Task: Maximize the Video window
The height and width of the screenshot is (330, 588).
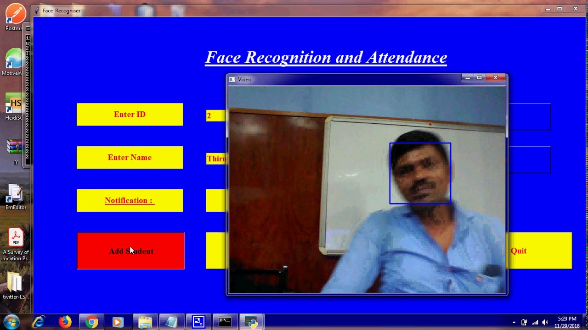Action: pyautogui.click(x=479, y=78)
